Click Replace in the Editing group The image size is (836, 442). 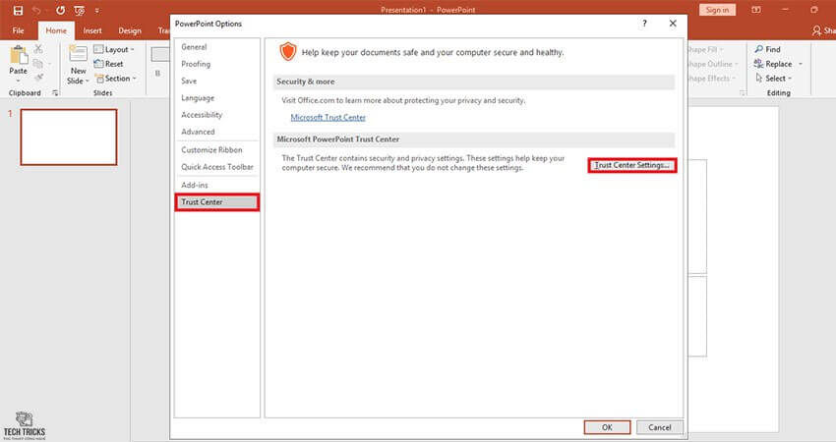[773, 64]
